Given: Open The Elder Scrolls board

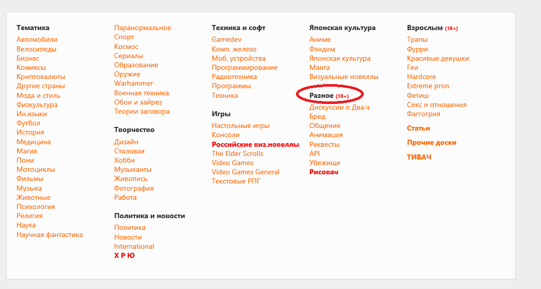Looking at the screenshot, I should [237, 153].
